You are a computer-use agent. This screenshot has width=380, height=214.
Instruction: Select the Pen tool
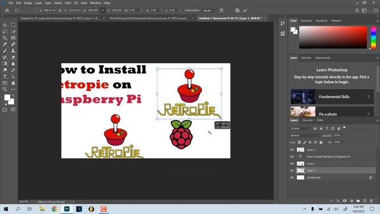coord(13,70)
